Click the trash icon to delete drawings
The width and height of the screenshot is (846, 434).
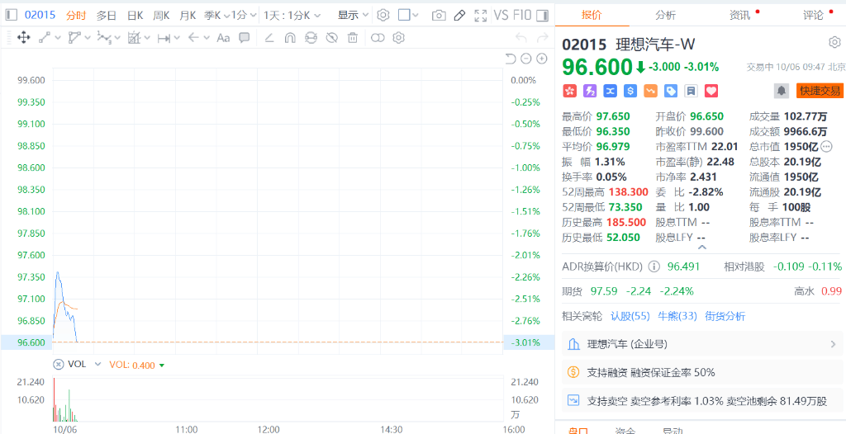point(353,37)
